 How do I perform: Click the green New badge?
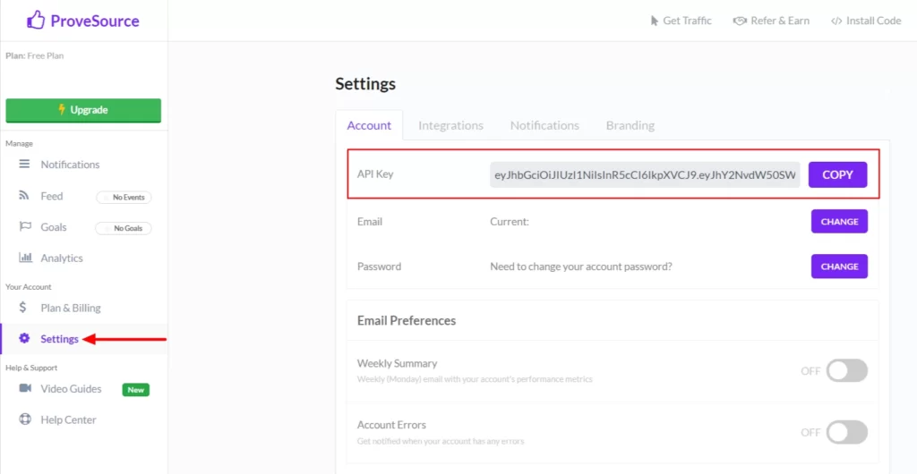(x=136, y=390)
